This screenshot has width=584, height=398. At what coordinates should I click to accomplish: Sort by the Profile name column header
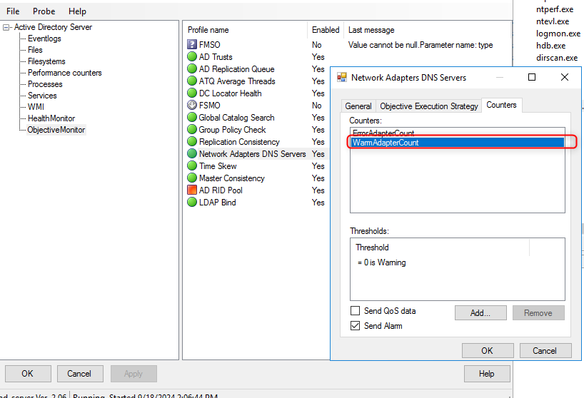pos(208,30)
